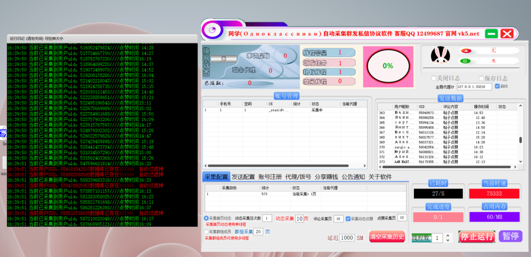Click the red user status icon

point(466,51)
